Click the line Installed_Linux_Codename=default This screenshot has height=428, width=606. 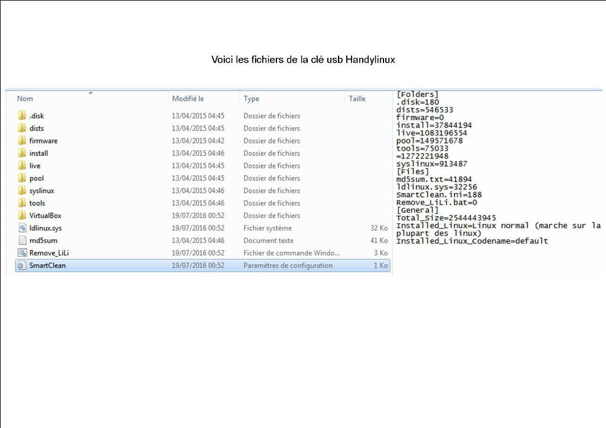(x=472, y=241)
